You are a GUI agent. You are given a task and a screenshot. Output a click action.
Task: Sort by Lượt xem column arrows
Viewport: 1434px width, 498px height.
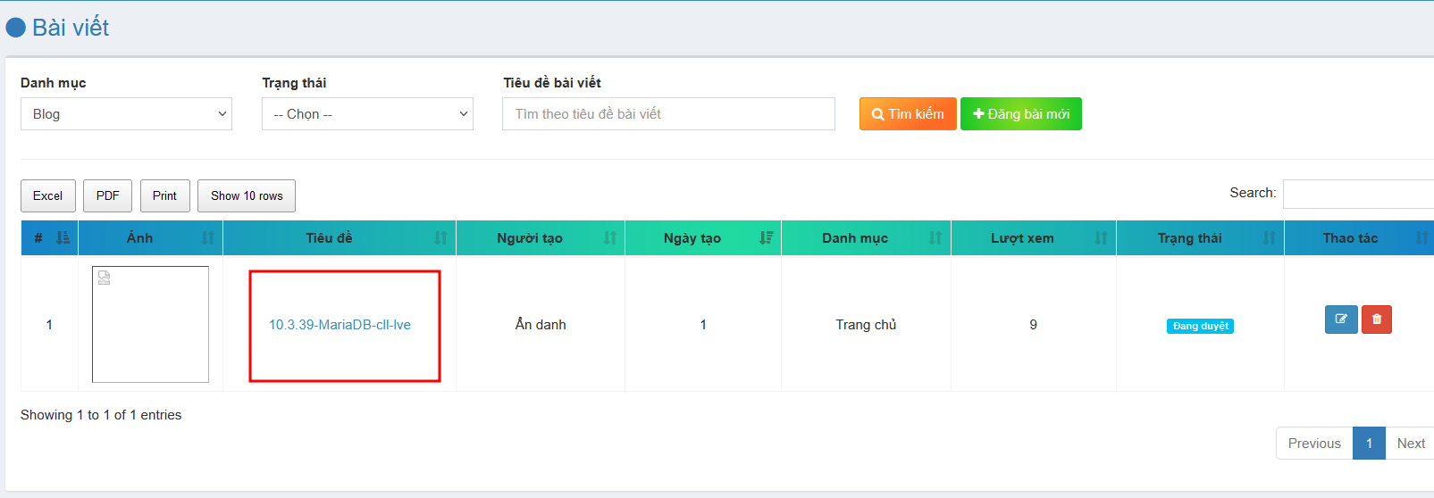(1101, 238)
